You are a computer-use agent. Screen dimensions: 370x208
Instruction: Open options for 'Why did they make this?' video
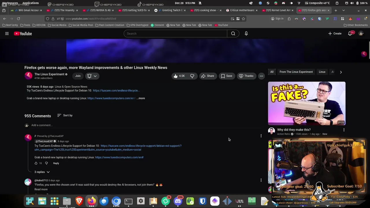coord(344,130)
